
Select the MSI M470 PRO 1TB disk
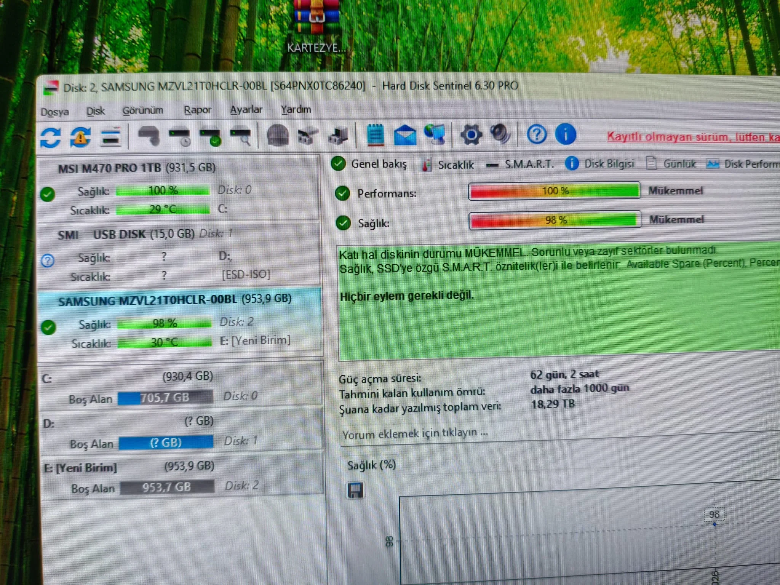(x=178, y=188)
